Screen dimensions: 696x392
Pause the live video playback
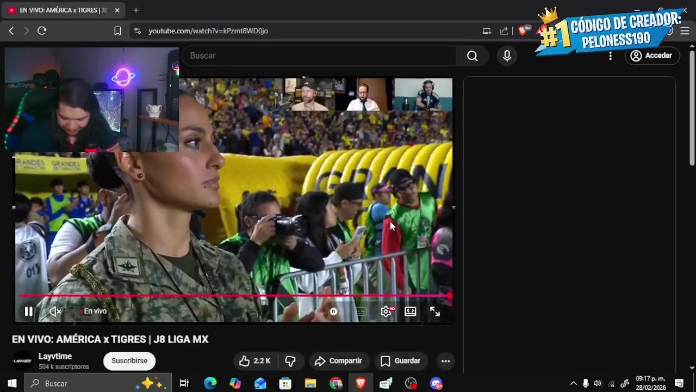tap(28, 311)
